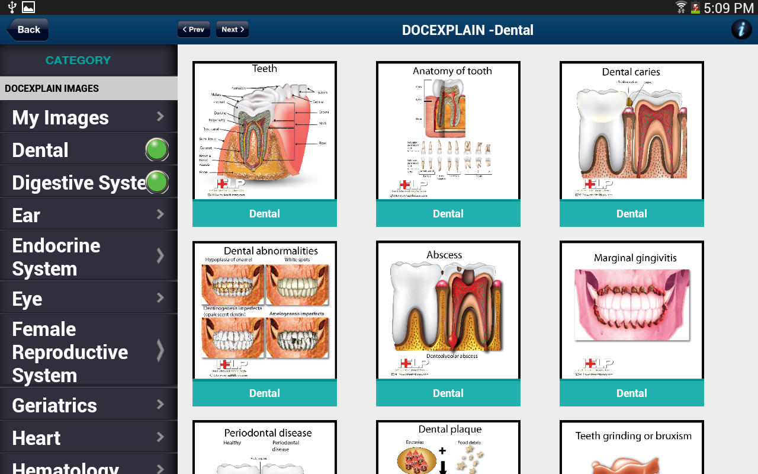Open Hematology category
This screenshot has width=758, height=474.
coord(89,464)
